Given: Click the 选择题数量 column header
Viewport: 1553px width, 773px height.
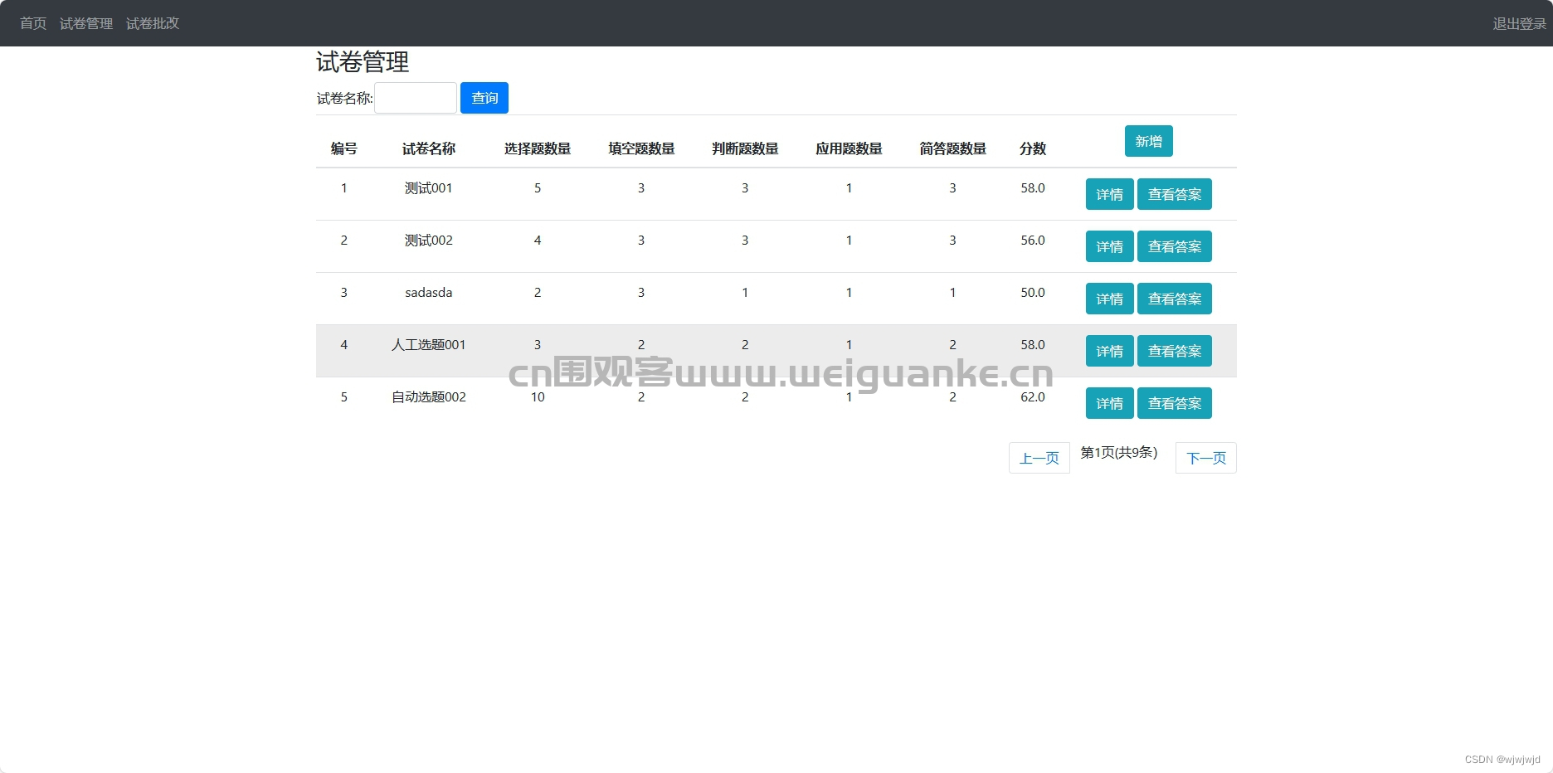Looking at the screenshot, I should [x=538, y=148].
